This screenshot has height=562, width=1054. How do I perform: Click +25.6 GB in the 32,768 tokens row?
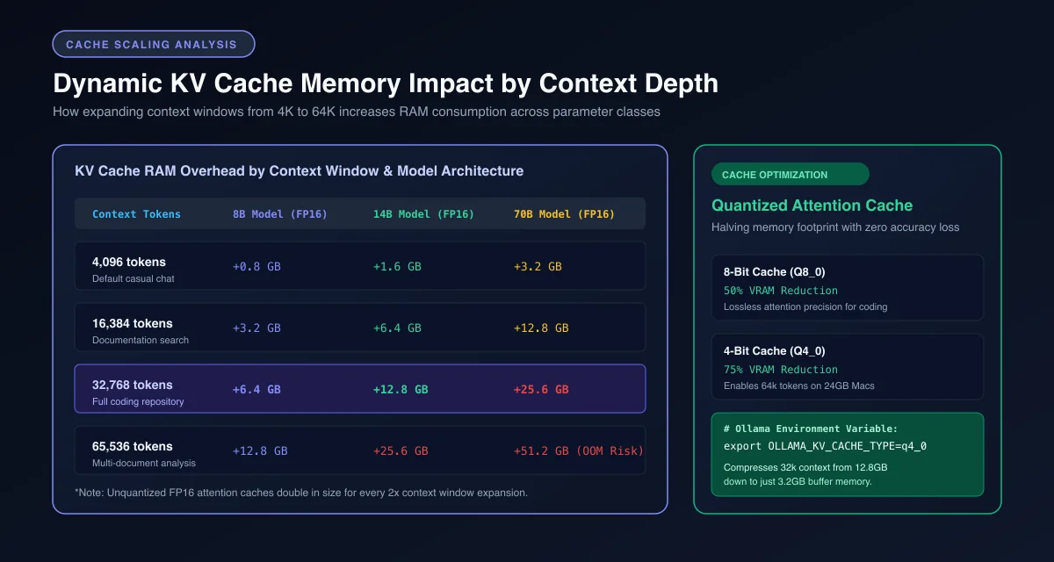[x=541, y=389]
